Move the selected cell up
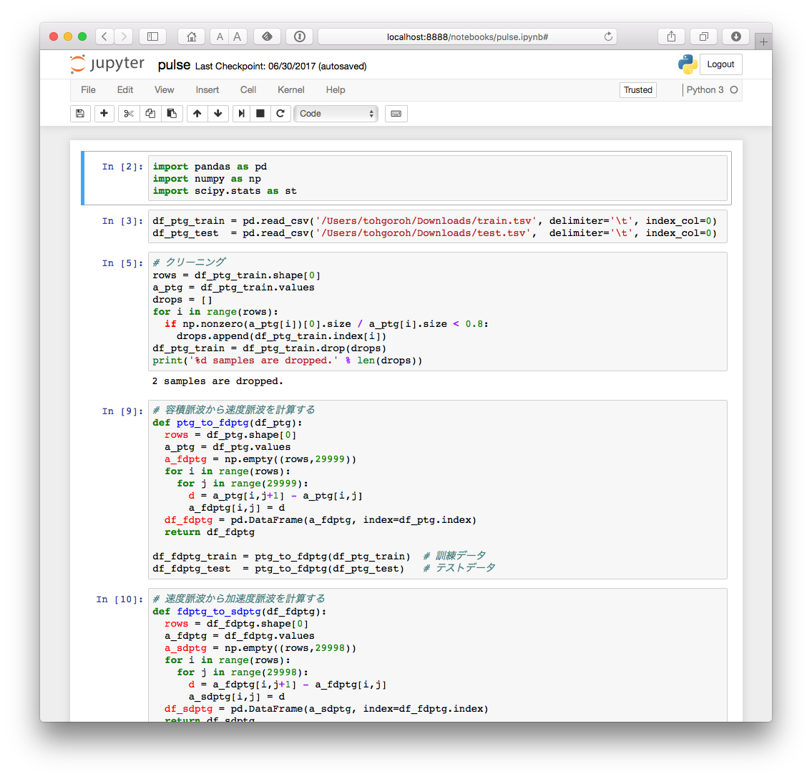Viewport: 812px width, 779px height. [197, 113]
